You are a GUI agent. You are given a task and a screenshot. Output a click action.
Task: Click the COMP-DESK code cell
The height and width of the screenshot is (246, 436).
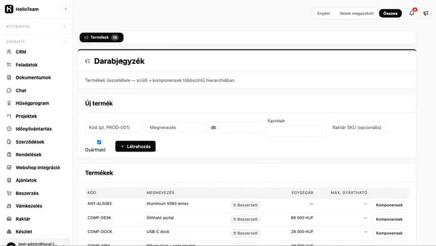(99, 217)
